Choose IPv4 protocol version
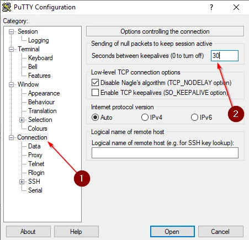 click(145, 118)
